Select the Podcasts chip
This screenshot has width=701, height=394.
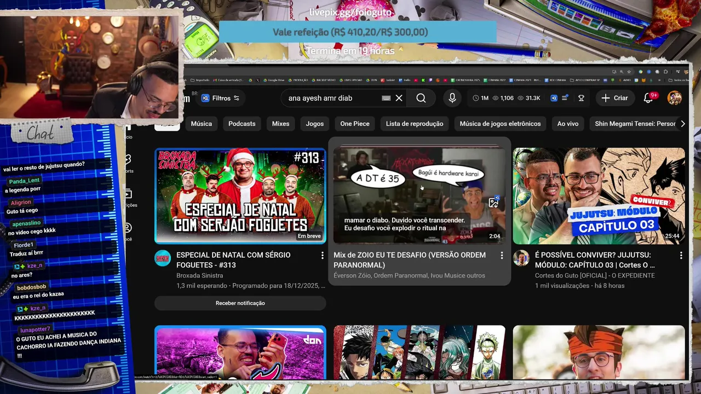(242, 124)
